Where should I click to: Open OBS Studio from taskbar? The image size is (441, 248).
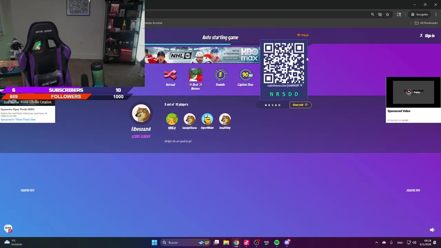[256, 242]
